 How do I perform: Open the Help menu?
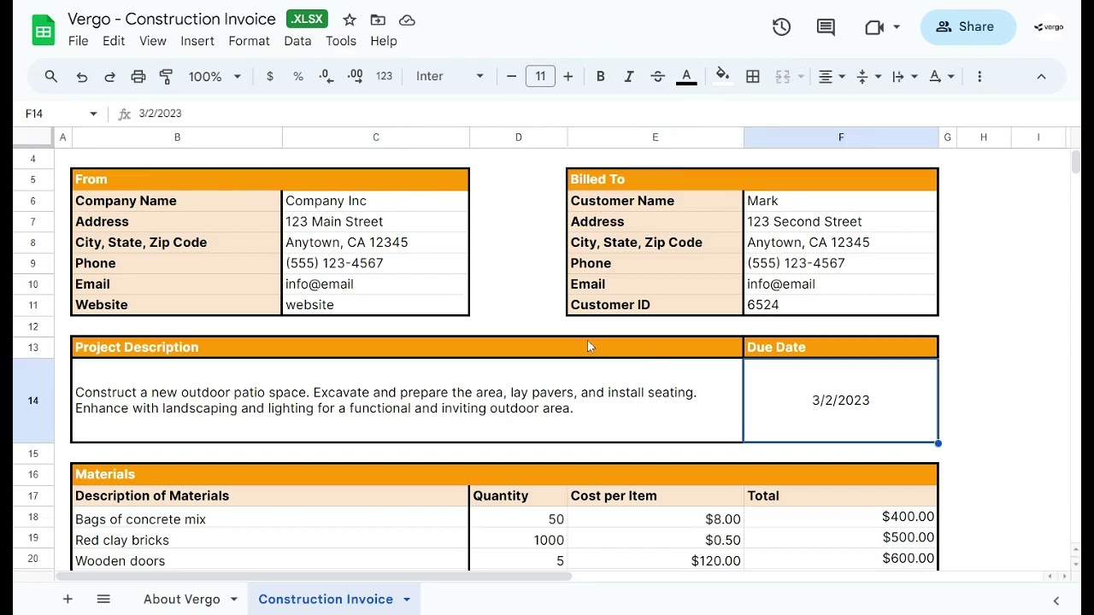click(x=384, y=41)
